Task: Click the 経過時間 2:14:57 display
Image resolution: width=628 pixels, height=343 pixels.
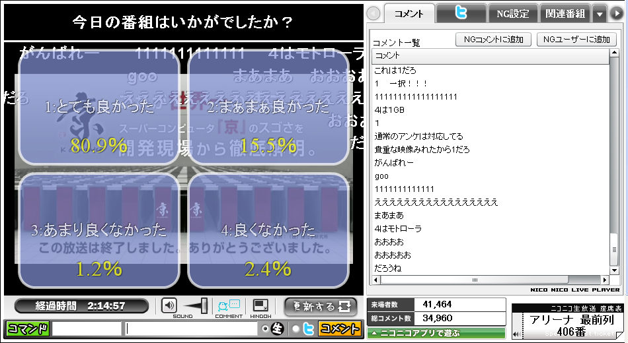Action: (81, 306)
